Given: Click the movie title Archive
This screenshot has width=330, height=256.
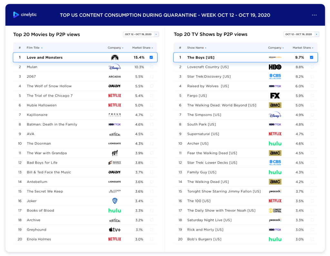Looking at the screenshot, I should coord(34,220).
